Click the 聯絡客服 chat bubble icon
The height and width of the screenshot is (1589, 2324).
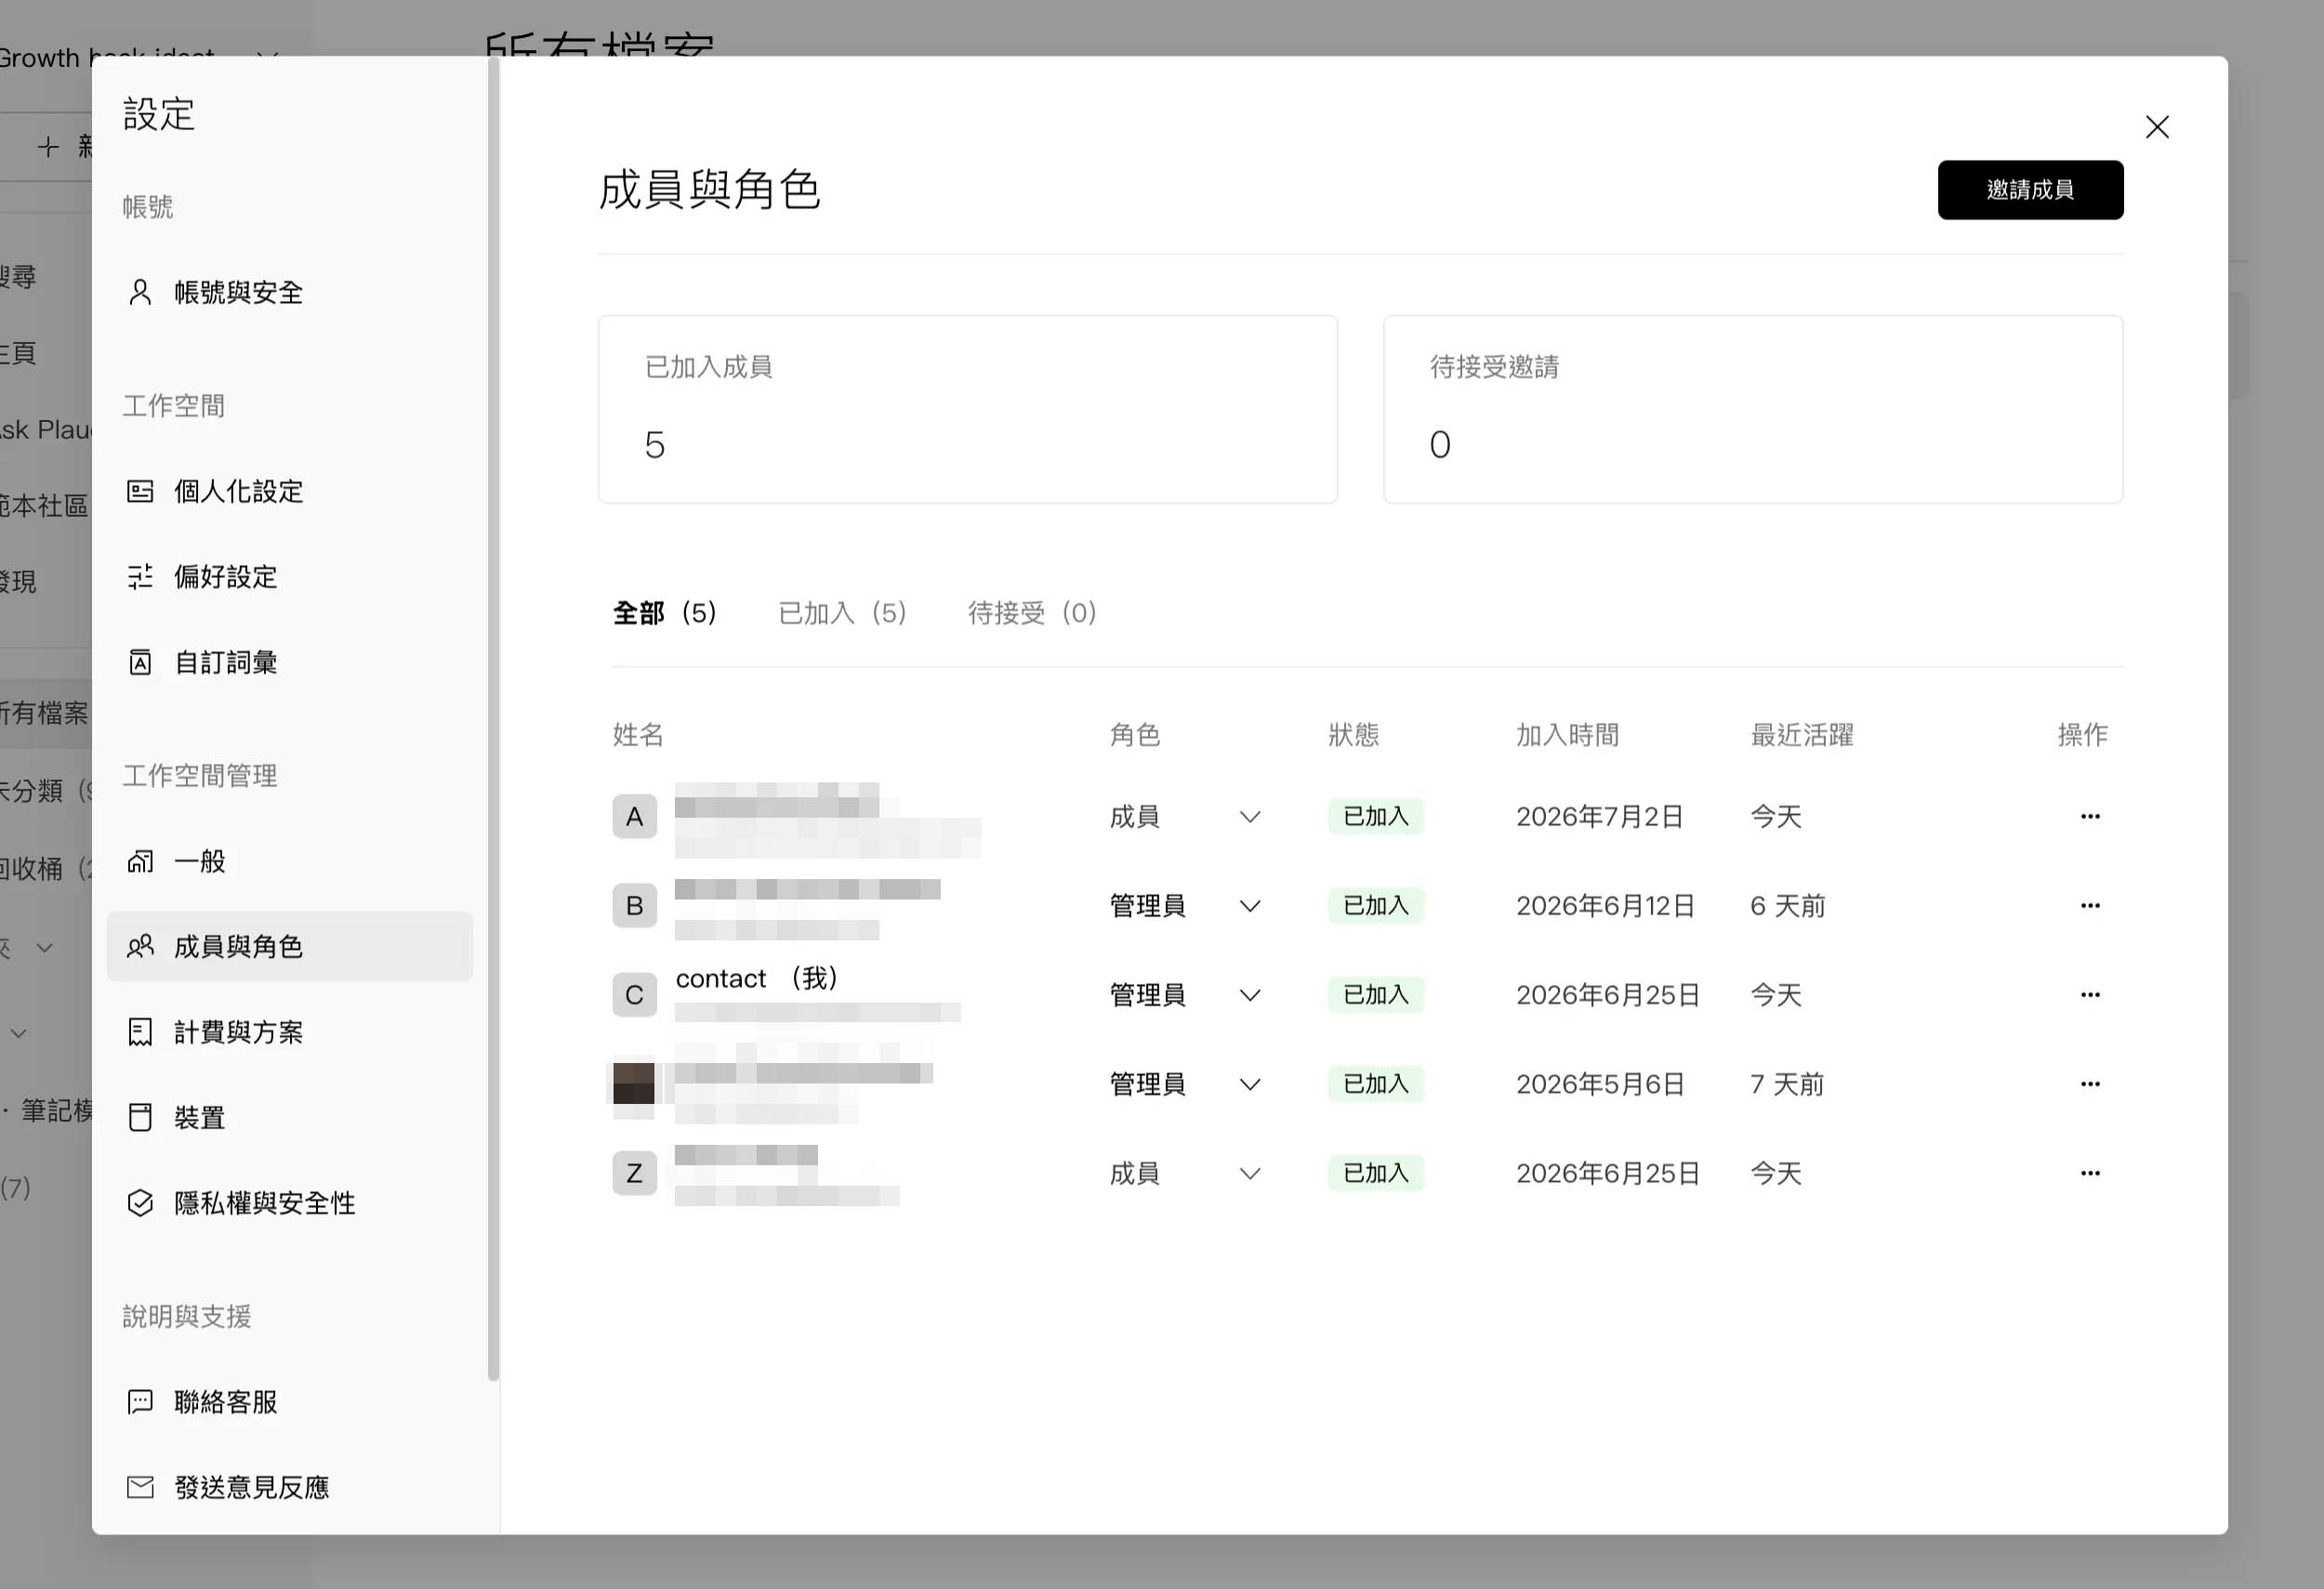tap(140, 1401)
